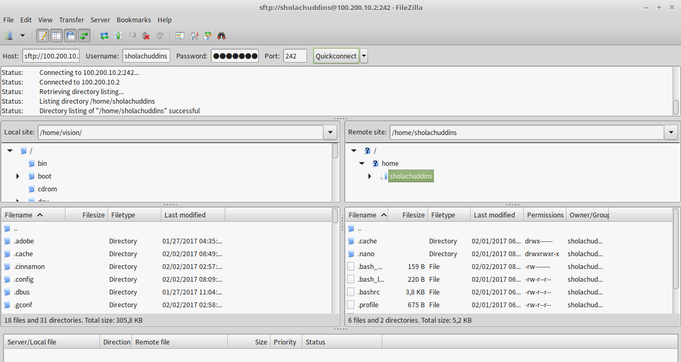Expand the boot folder in local tree

[17, 176]
